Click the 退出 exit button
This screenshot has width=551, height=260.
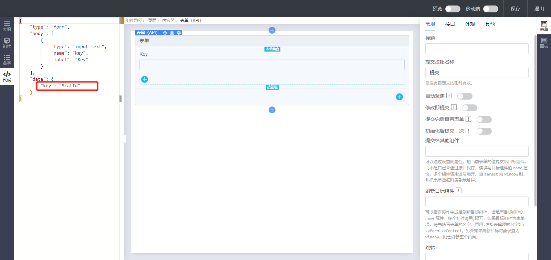coord(539,9)
